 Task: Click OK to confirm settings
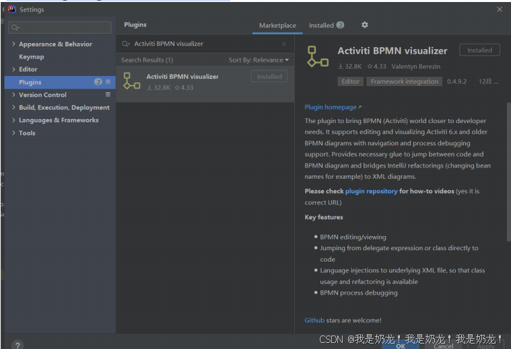(x=401, y=346)
